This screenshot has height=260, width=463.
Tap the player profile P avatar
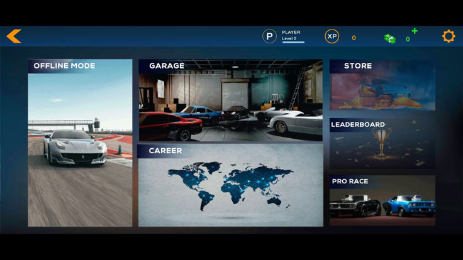point(269,36)
